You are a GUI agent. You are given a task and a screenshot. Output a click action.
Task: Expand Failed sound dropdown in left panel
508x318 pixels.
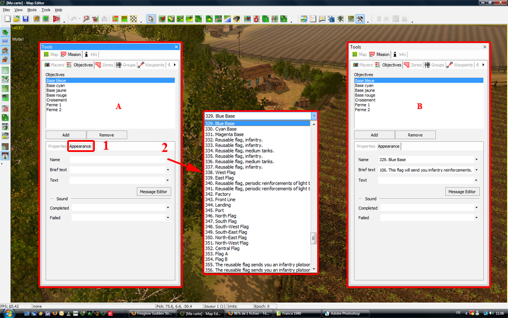168,217
